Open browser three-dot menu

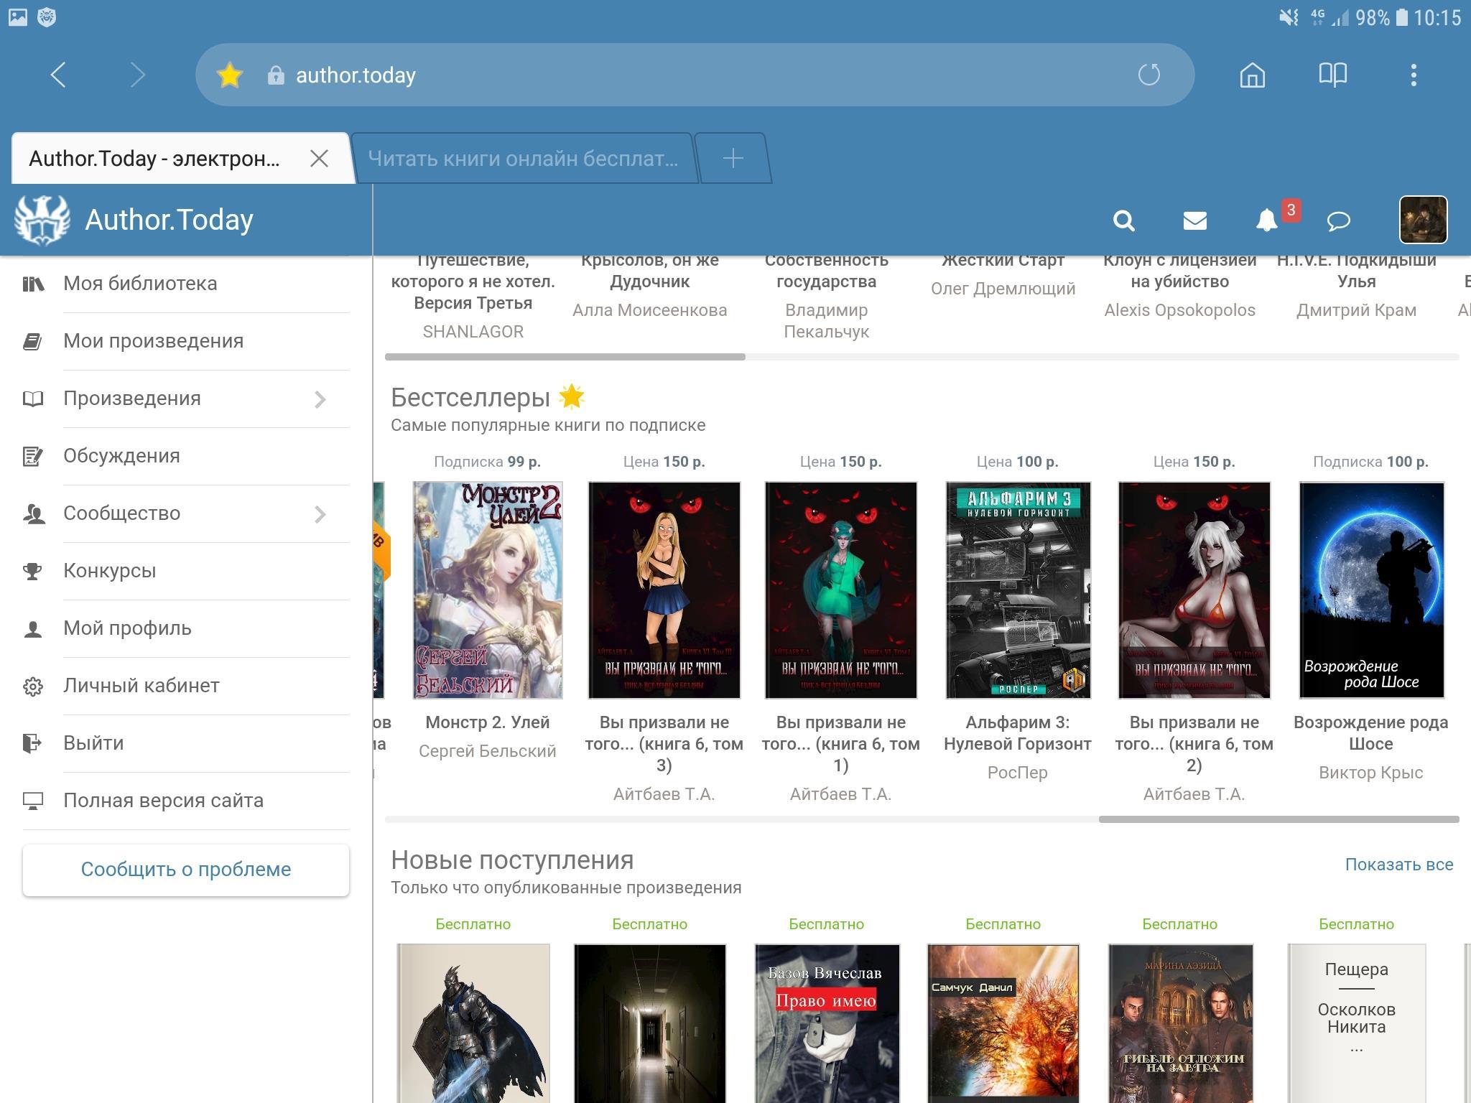(x=1413, y=75)
